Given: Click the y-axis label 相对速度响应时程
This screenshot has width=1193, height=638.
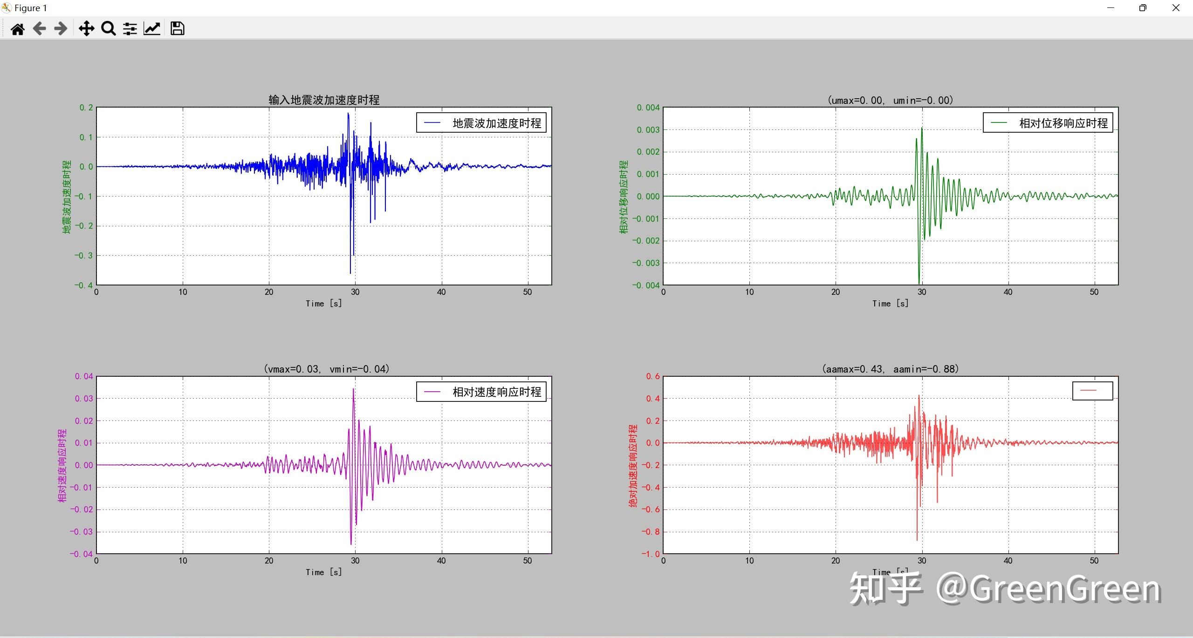Looking at the screenshot, I should [x=62, y=466].
